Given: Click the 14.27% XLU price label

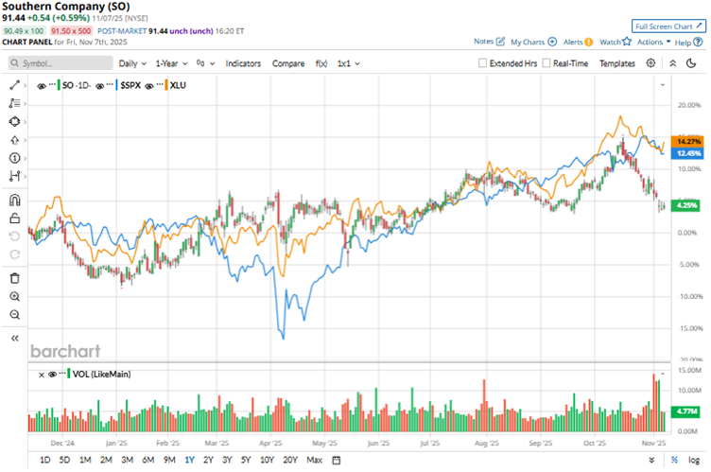Looking at the screenshot, I should pos(687,142).
